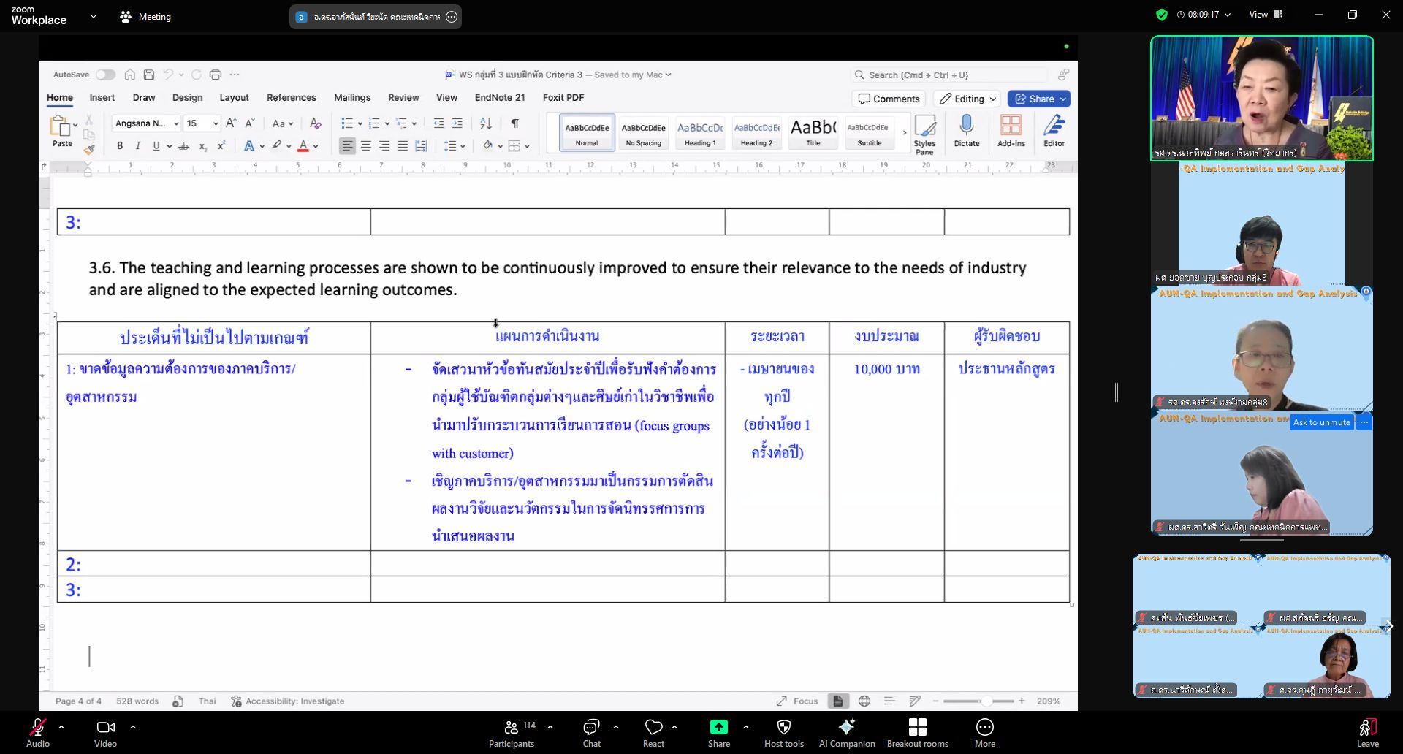Click Accessibility: Investigate in status bar
The image size is (1403, 754).
[x=288, y=701]
